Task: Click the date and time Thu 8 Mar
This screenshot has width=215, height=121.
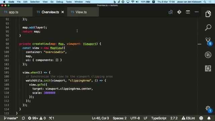Action: point(166,2)
